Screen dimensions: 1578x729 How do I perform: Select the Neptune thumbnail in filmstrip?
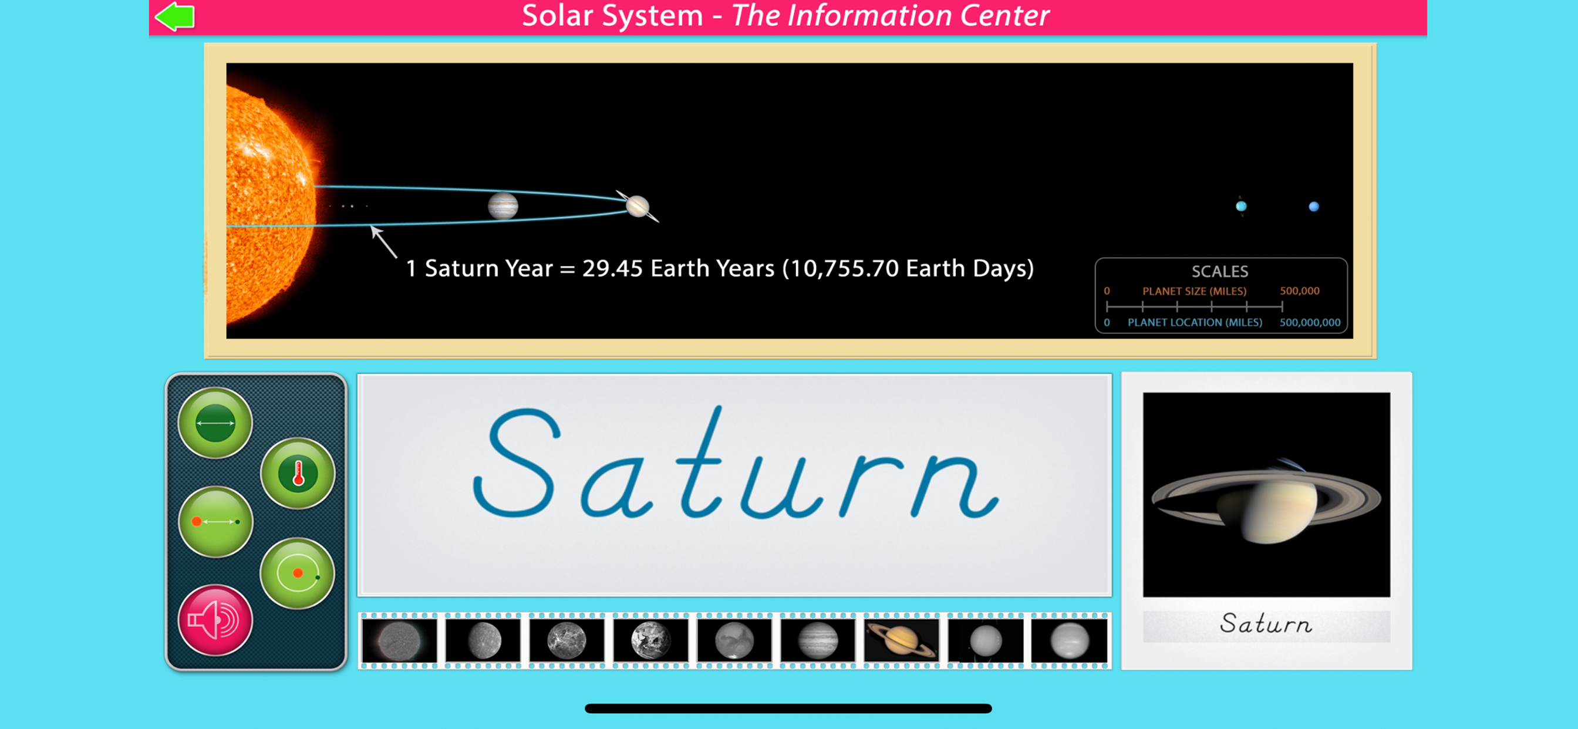(x=1069, y=641)
